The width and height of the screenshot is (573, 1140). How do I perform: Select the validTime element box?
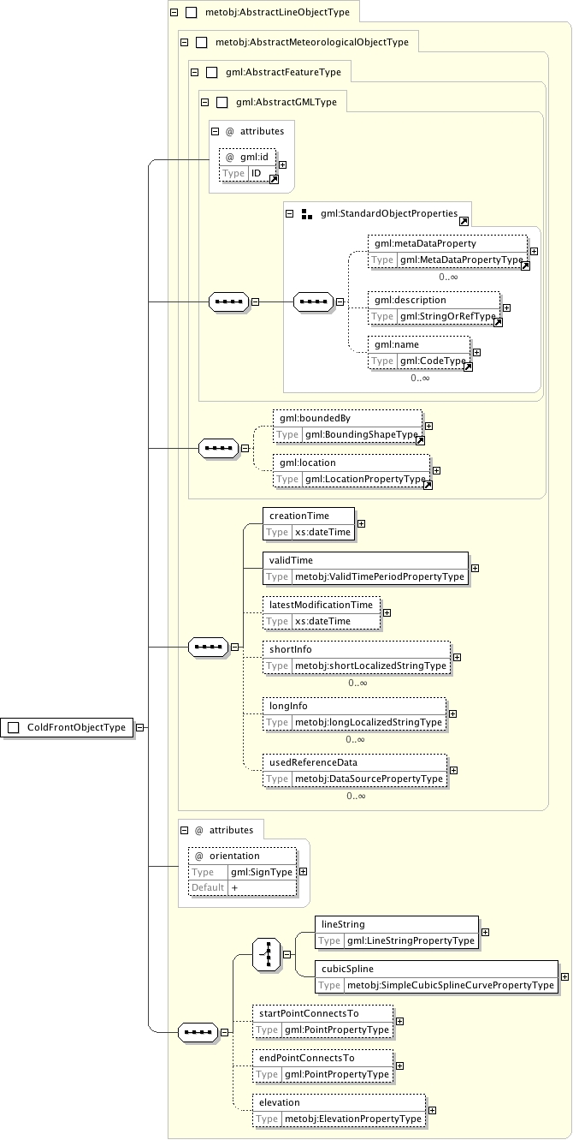[x=366, y=568]
